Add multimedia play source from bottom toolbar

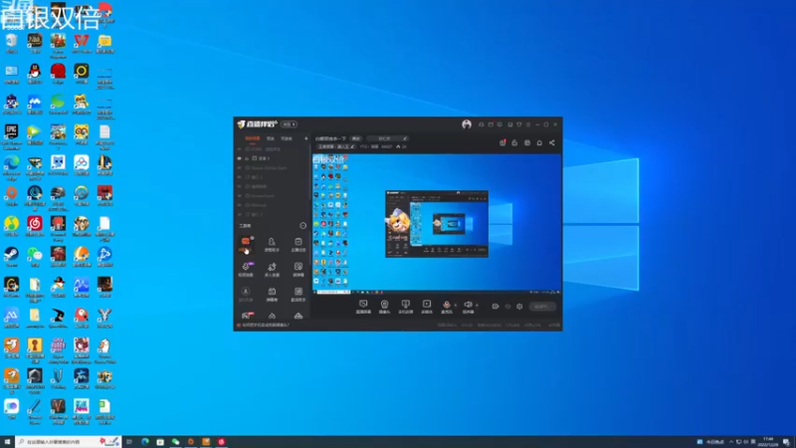tap(427, 307)
